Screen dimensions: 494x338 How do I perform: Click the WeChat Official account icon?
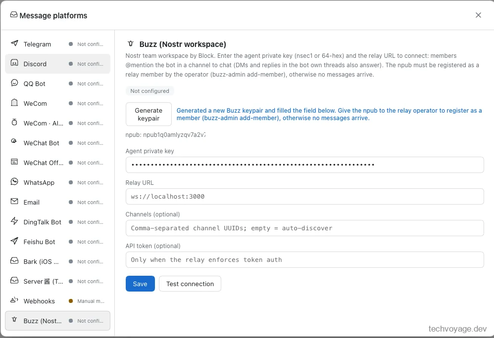tap(14, 162)
